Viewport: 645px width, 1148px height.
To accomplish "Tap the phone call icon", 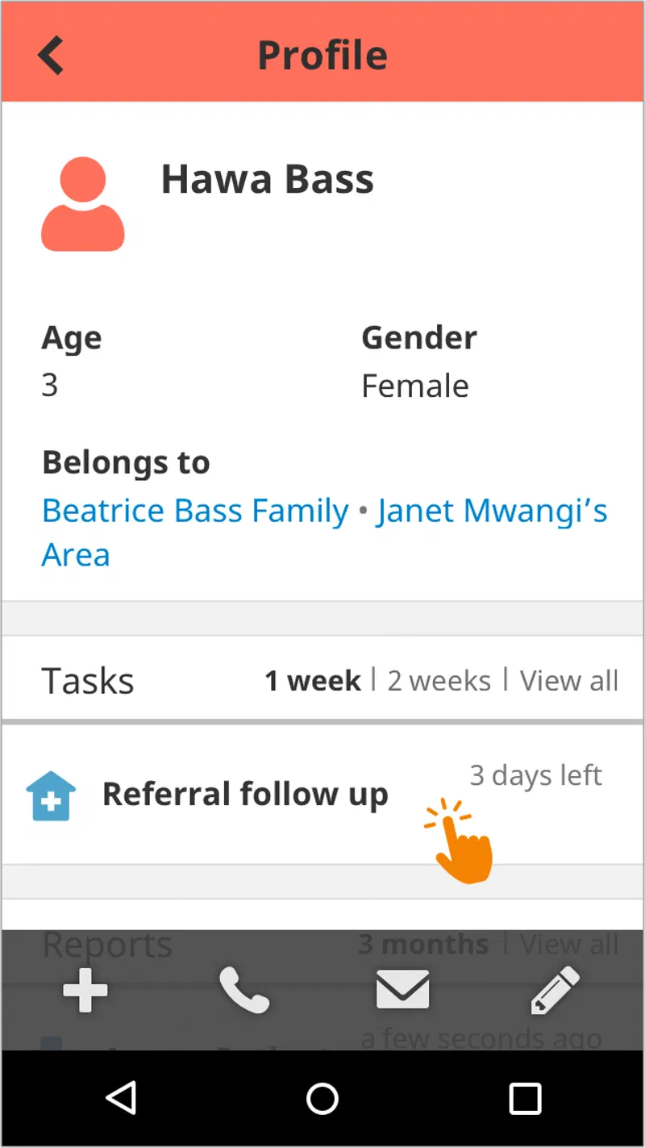I will 244,991.
